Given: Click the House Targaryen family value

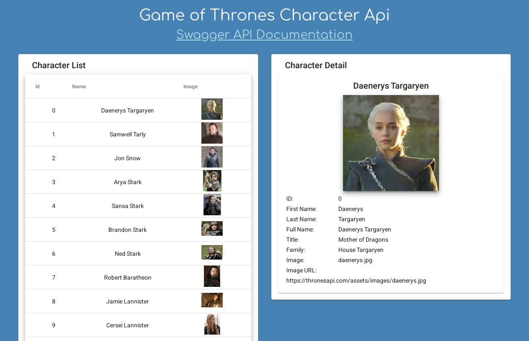Looking at the screenshot, I should [x=361, y=250].
